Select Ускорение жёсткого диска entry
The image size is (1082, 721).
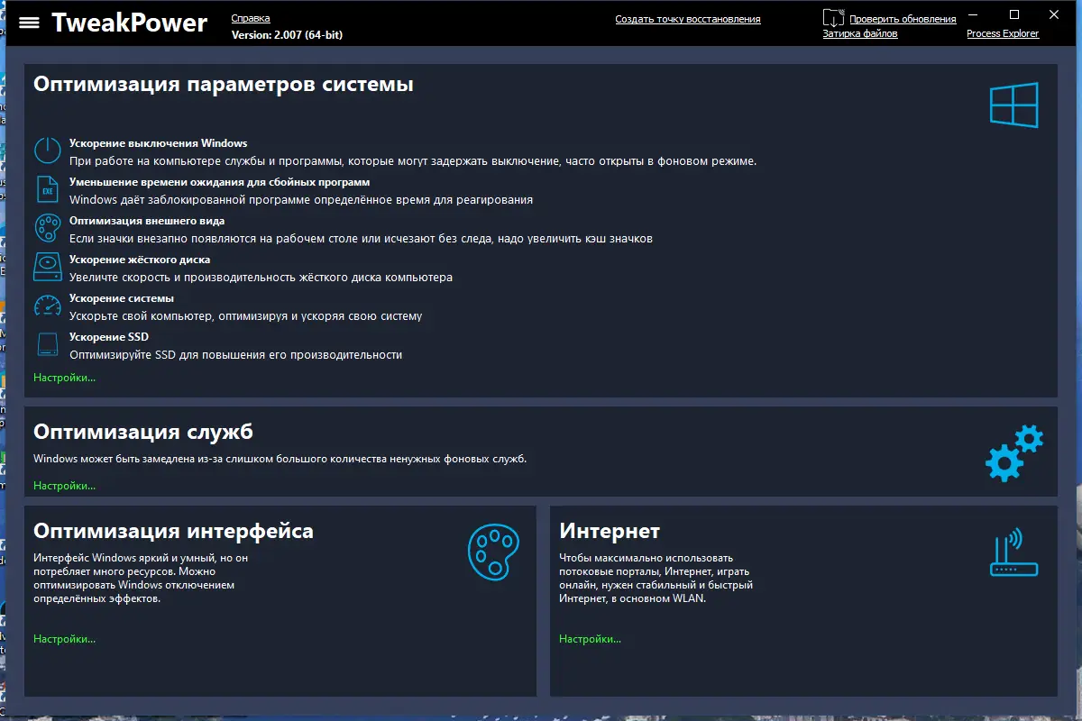[x=140, y=260]
